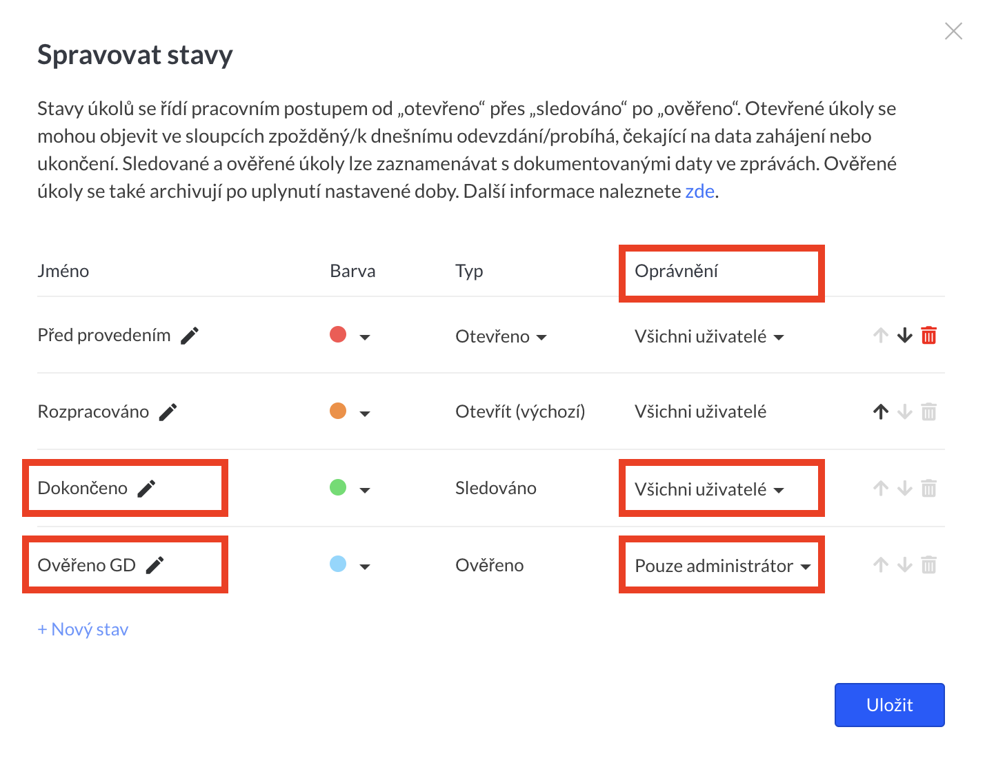The width and height of the screenshot is (985, 765).
Task: Edit the 'Ověřeno GD' status name
Action: [x=155, y=565]
